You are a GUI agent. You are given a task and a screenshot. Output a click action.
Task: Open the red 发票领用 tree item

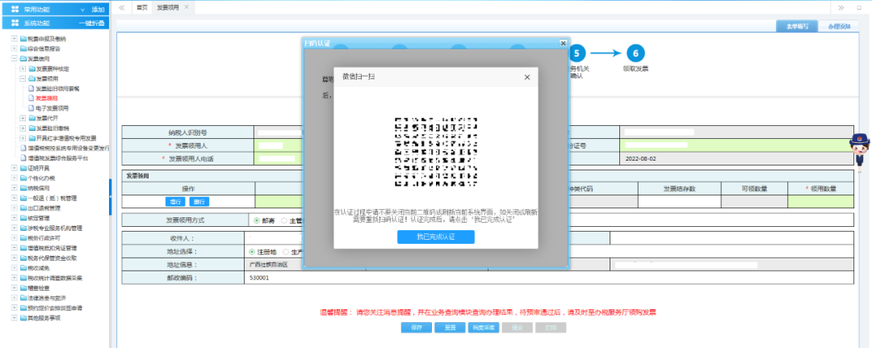(x=46, y=99)
